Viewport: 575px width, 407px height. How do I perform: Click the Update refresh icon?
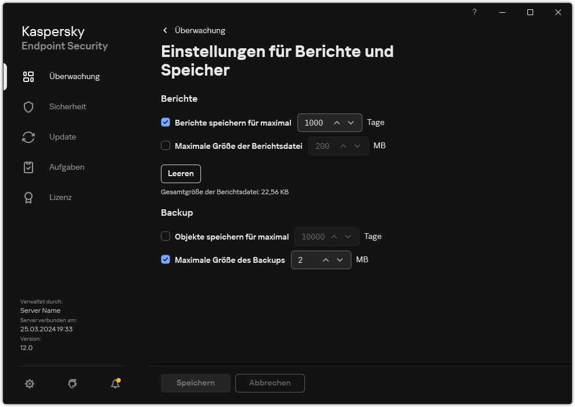point(28,137)
